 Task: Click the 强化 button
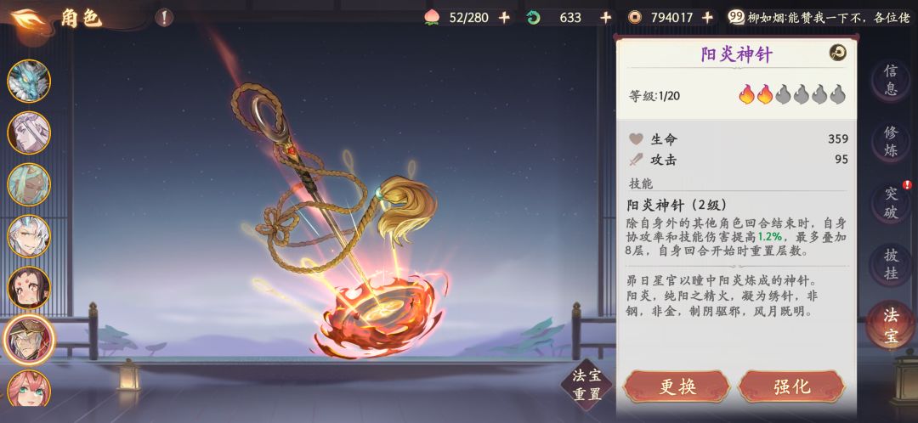tap(791, 386)
